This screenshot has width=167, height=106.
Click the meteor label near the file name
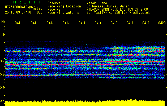[x=38, y=8]
